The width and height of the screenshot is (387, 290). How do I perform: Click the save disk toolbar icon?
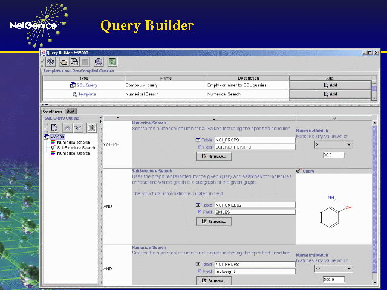pyautogui.click(x=75, y=62)
